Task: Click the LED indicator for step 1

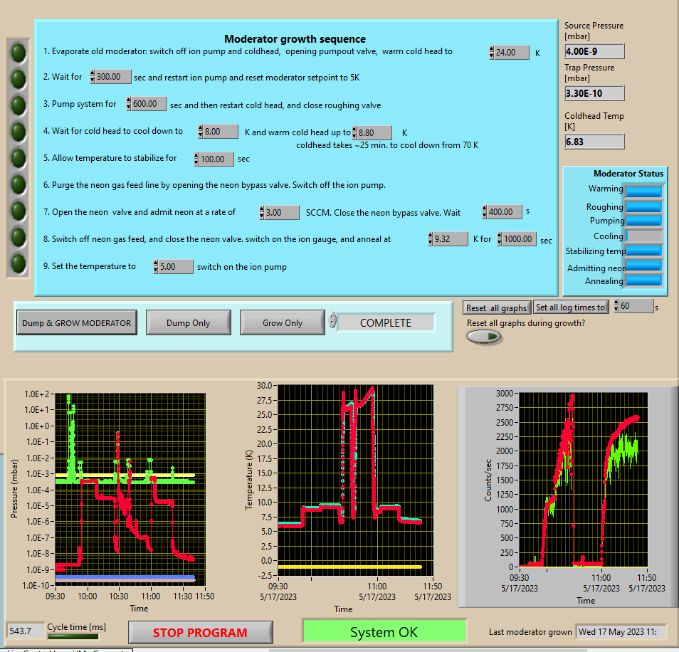Action: click(x=19, y=53)
